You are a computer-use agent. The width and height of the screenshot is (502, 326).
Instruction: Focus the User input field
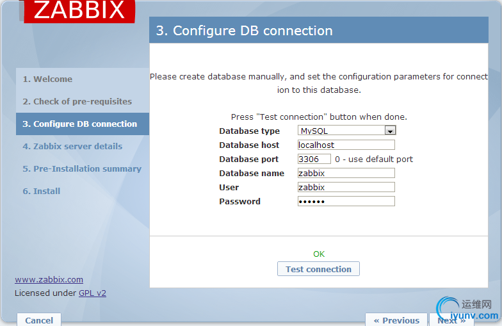click(346, 187)
